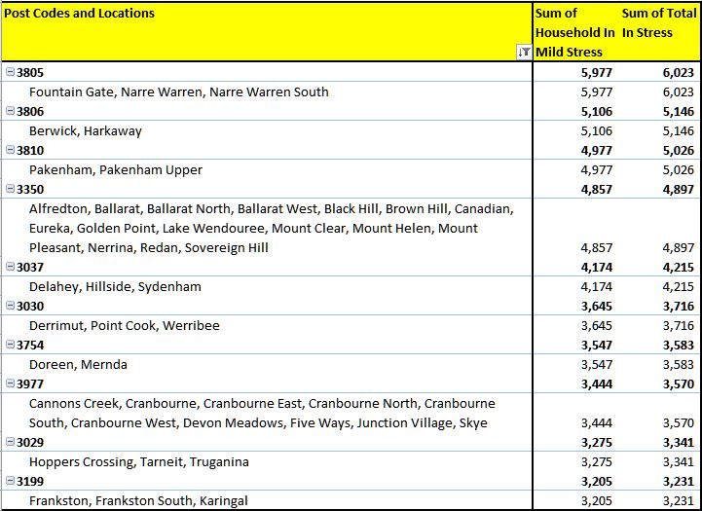
Task: Select the bold 3,231 total stress value
Action: tap(679, 482)
